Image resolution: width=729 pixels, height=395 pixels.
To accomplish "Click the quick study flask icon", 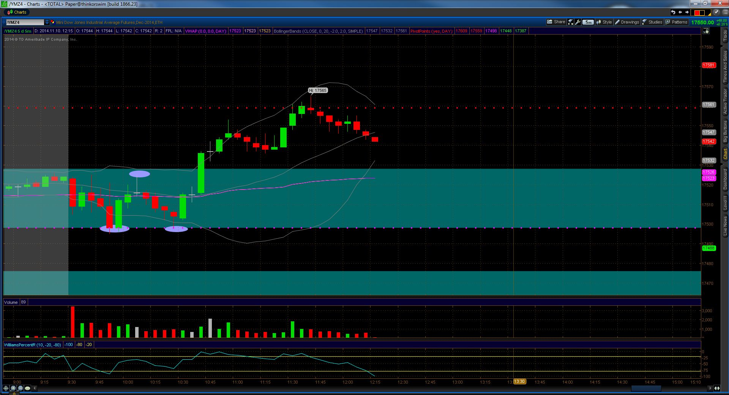I will click(570, 22).
